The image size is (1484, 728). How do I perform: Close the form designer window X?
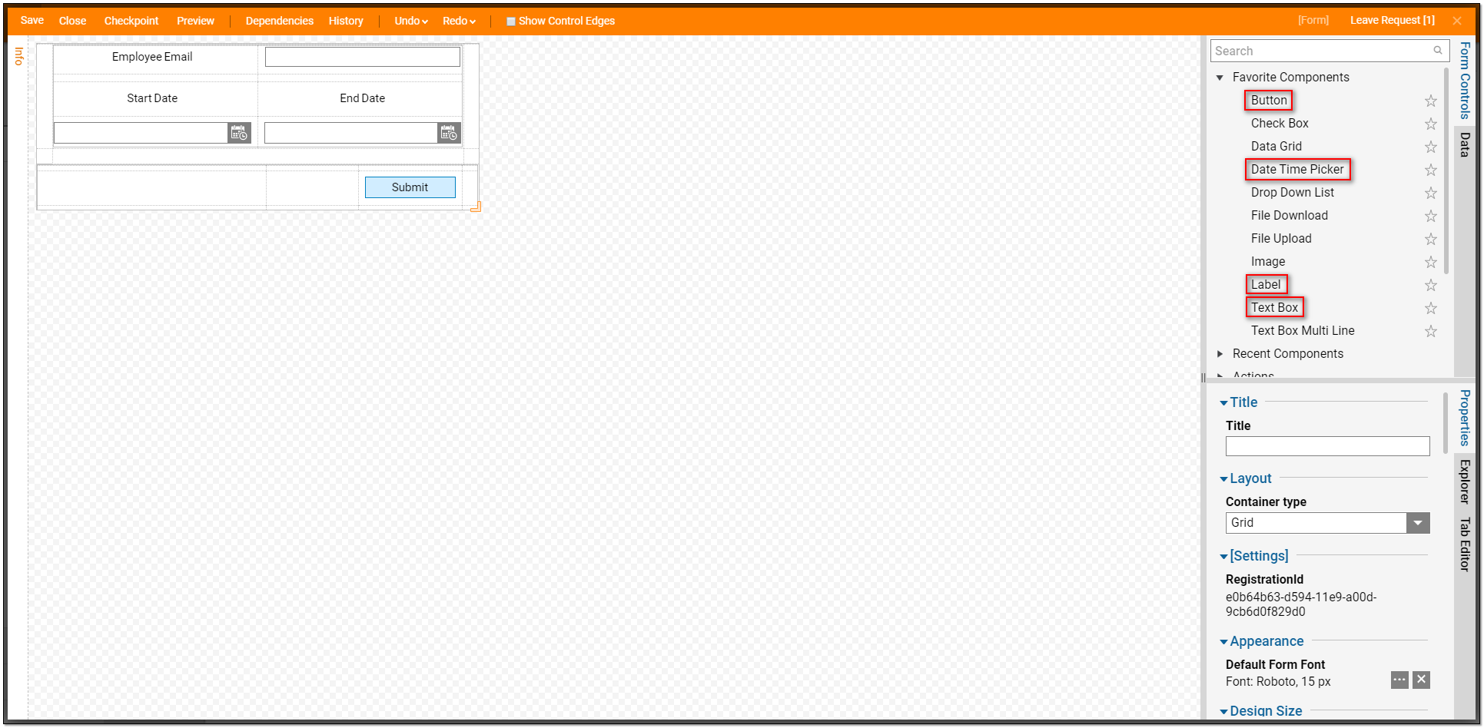1457,21
